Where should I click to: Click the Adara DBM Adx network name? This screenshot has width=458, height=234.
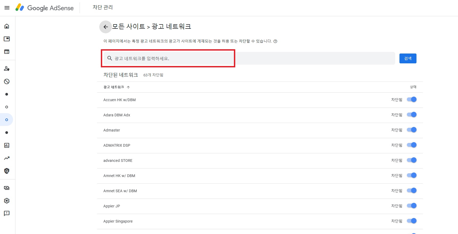pos(117,115)
